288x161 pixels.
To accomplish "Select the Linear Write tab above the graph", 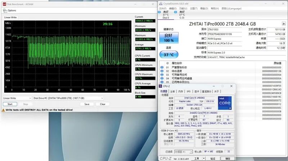I will 10,17.
